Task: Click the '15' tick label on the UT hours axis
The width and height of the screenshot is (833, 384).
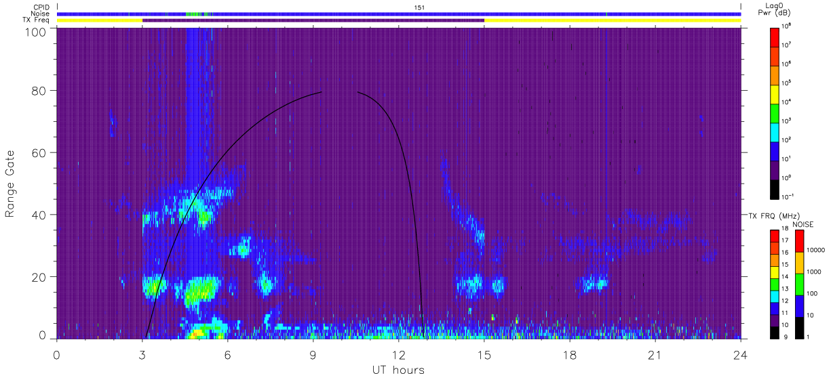Action: pyautogui.click(x=484, y=355)
